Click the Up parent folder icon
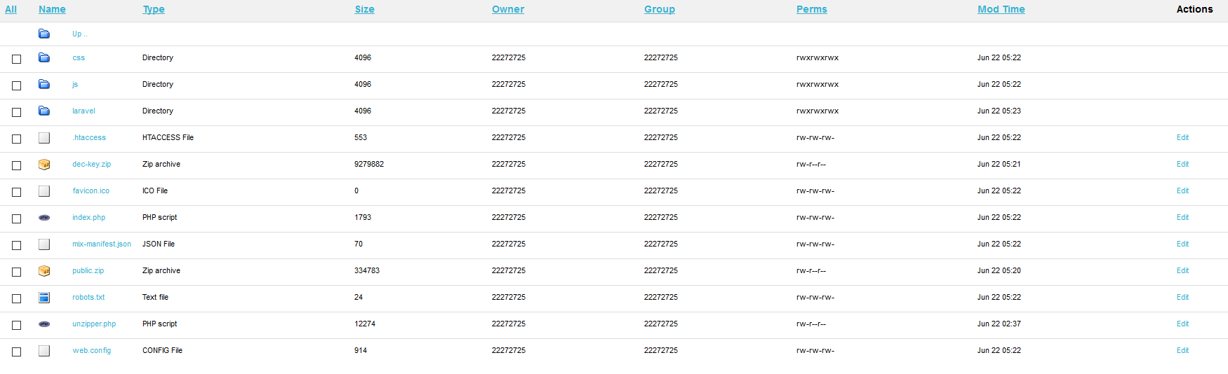Screen dimensions: 1228x374 pos(44,34)
